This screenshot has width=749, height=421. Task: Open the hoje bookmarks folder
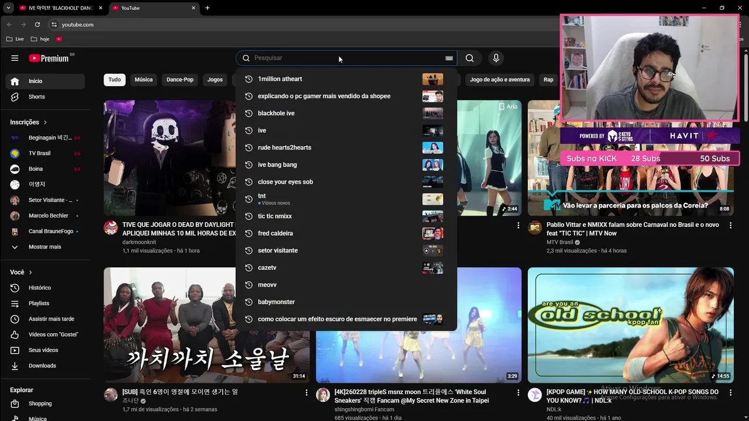pos(40,39)
